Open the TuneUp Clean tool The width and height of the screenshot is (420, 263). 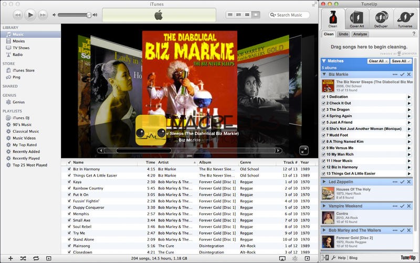click(x=332, y=19)
